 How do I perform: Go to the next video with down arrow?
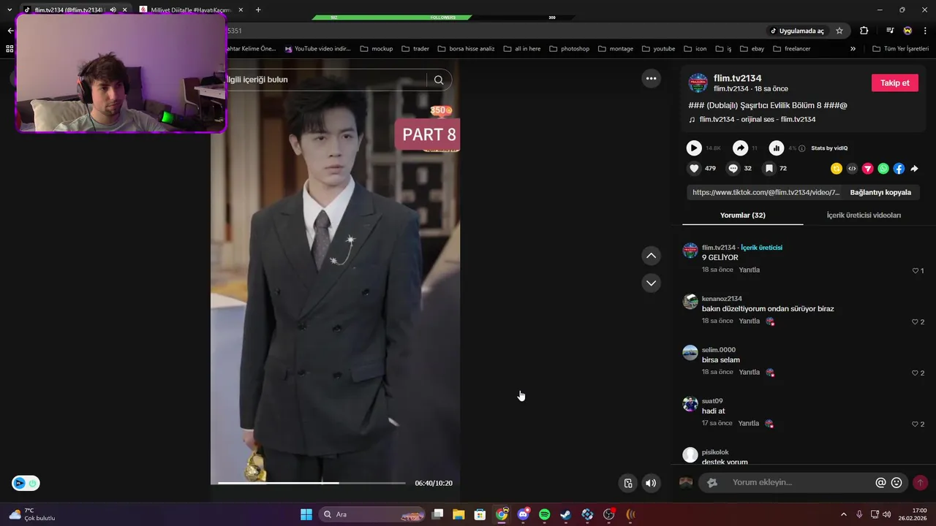click(x=651, y=283)
